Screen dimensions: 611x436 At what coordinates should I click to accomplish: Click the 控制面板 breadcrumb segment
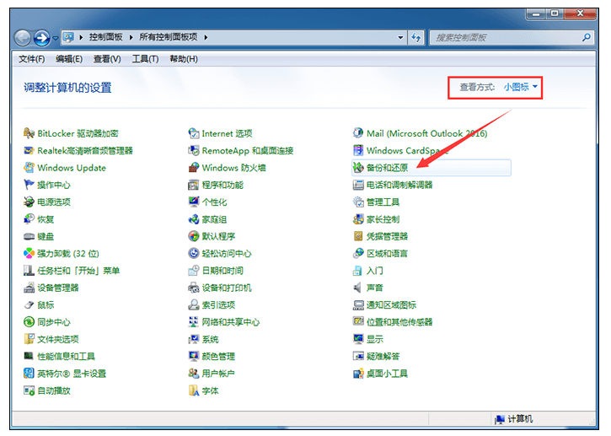tap(105, 37)
